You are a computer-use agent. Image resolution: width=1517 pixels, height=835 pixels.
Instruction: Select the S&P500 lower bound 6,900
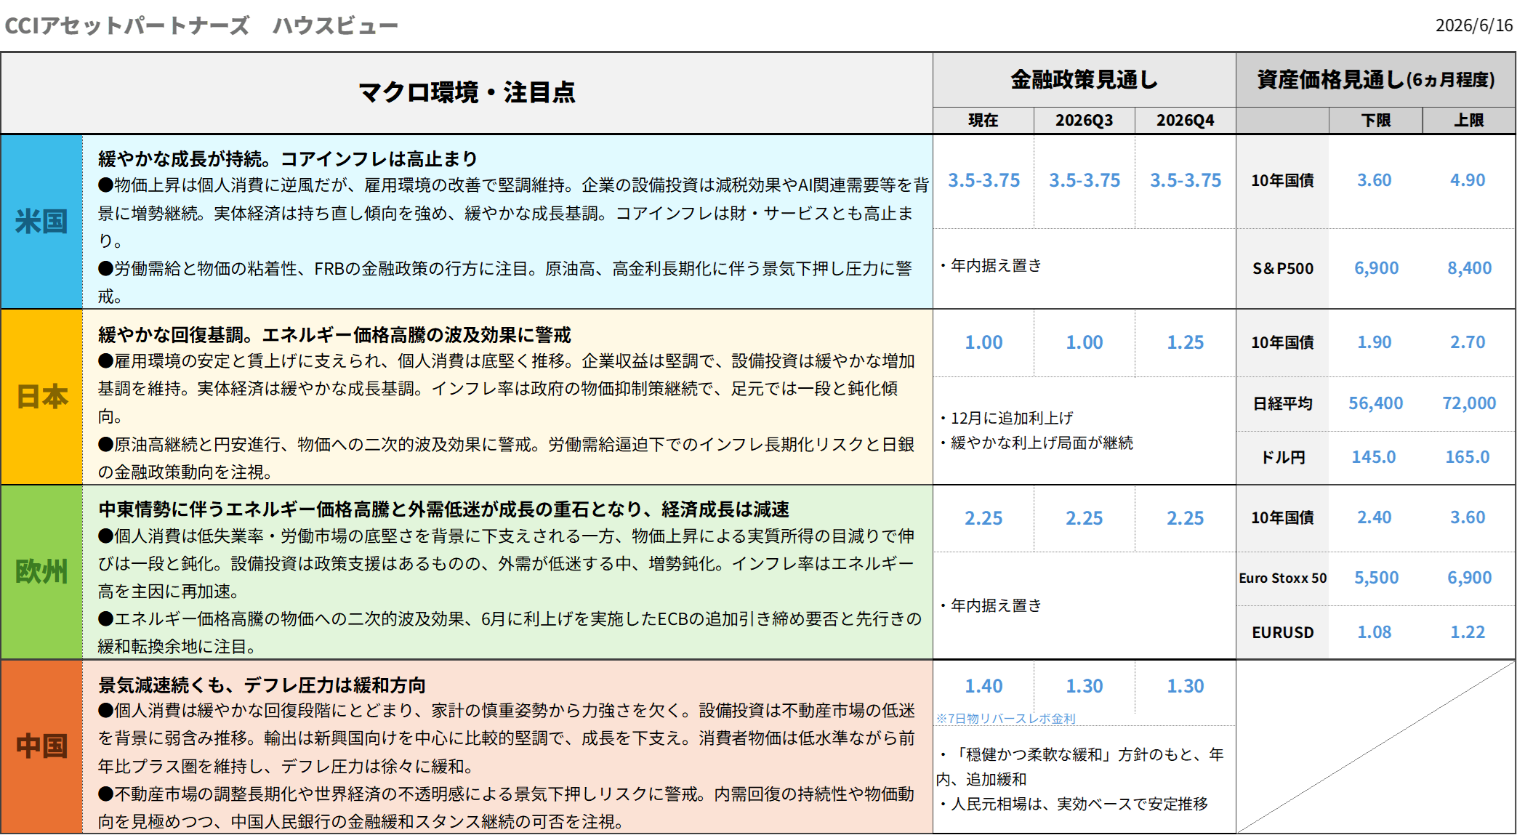1376,268
